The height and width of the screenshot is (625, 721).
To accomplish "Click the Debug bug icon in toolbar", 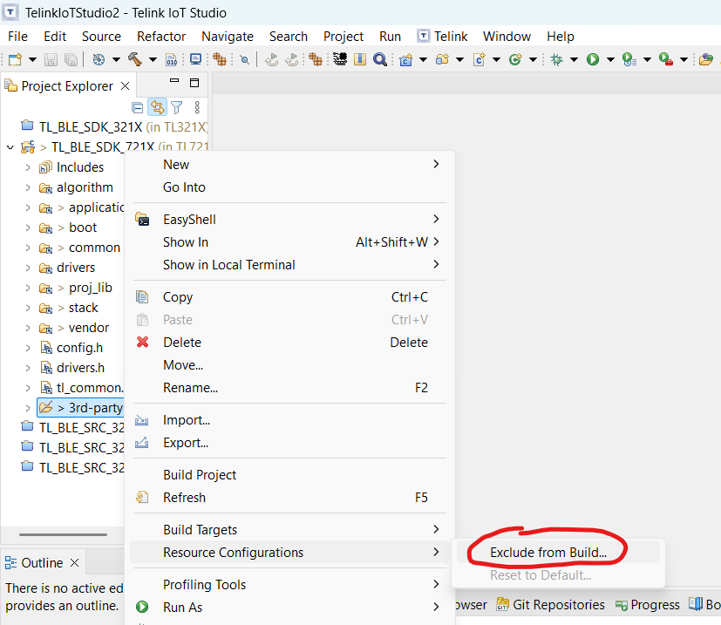I will point(555,59).
